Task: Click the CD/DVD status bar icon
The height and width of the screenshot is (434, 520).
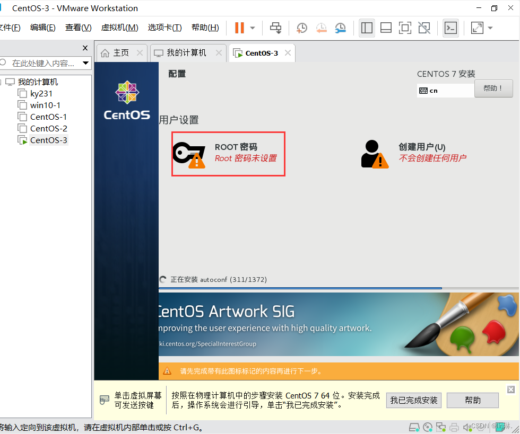Action: point(428,427)
